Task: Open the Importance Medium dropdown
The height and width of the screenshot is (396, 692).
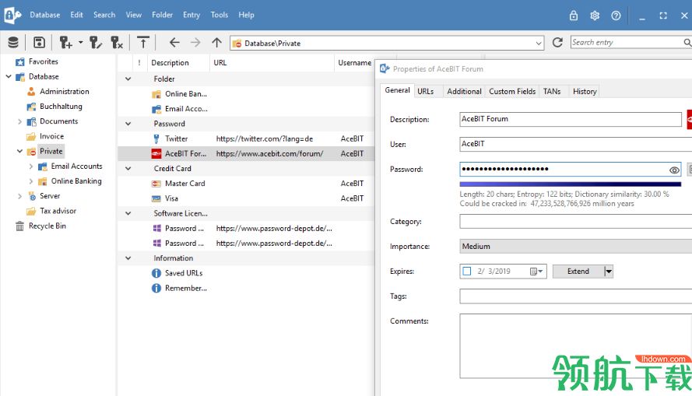Action: [x=575, y=247]
